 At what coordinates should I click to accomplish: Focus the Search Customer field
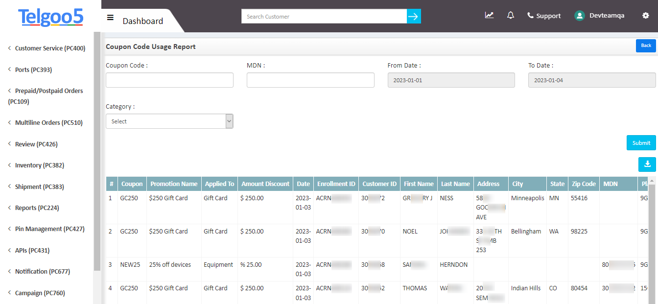pyautogui.click(x=324, y=16)
